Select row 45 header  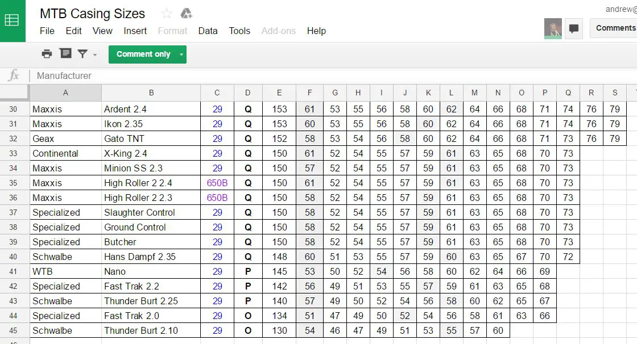point(14,330)
